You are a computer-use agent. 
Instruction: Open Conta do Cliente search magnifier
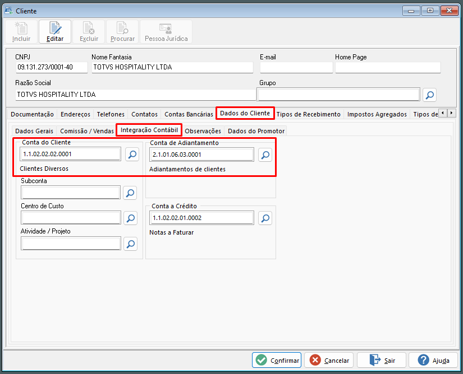pos(132,155)
